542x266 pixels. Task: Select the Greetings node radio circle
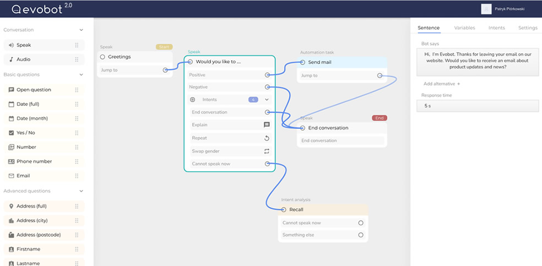(102, 57)
